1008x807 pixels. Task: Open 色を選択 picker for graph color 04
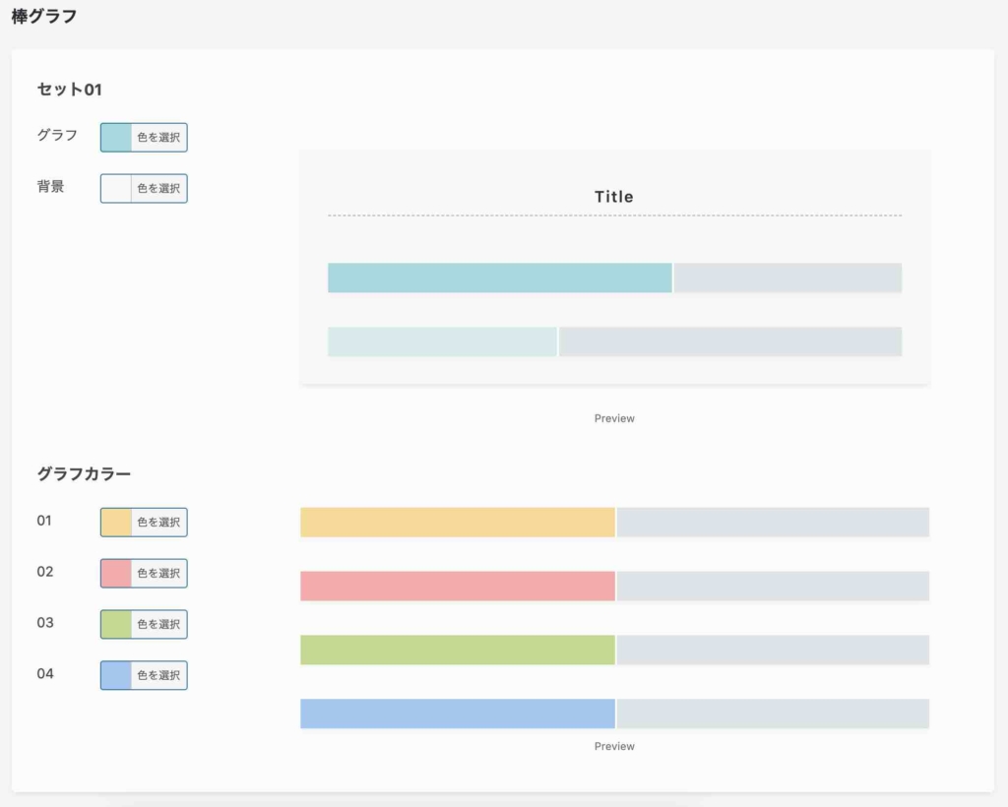158,676
